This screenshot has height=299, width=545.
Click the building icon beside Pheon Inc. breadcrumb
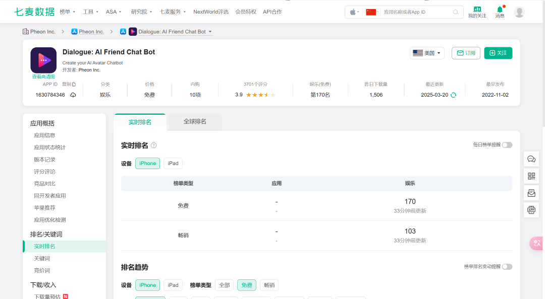tap(26, 32)
